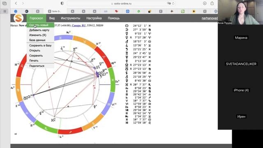Select the Saturn symbol in table
This screenshot has height=148, width=263.
(x=127, y=49)
